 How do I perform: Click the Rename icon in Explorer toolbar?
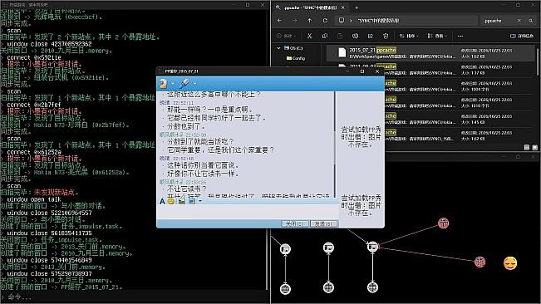click(355, 36)
